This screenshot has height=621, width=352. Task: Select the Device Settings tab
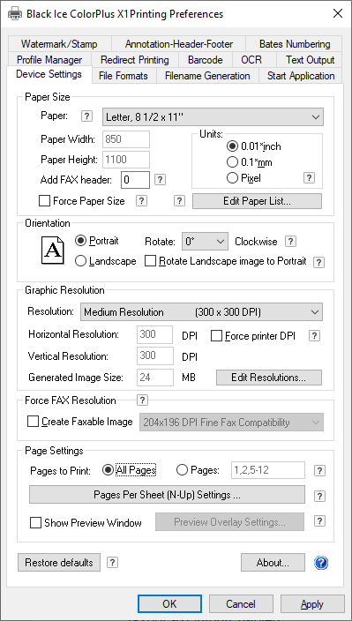49,74
